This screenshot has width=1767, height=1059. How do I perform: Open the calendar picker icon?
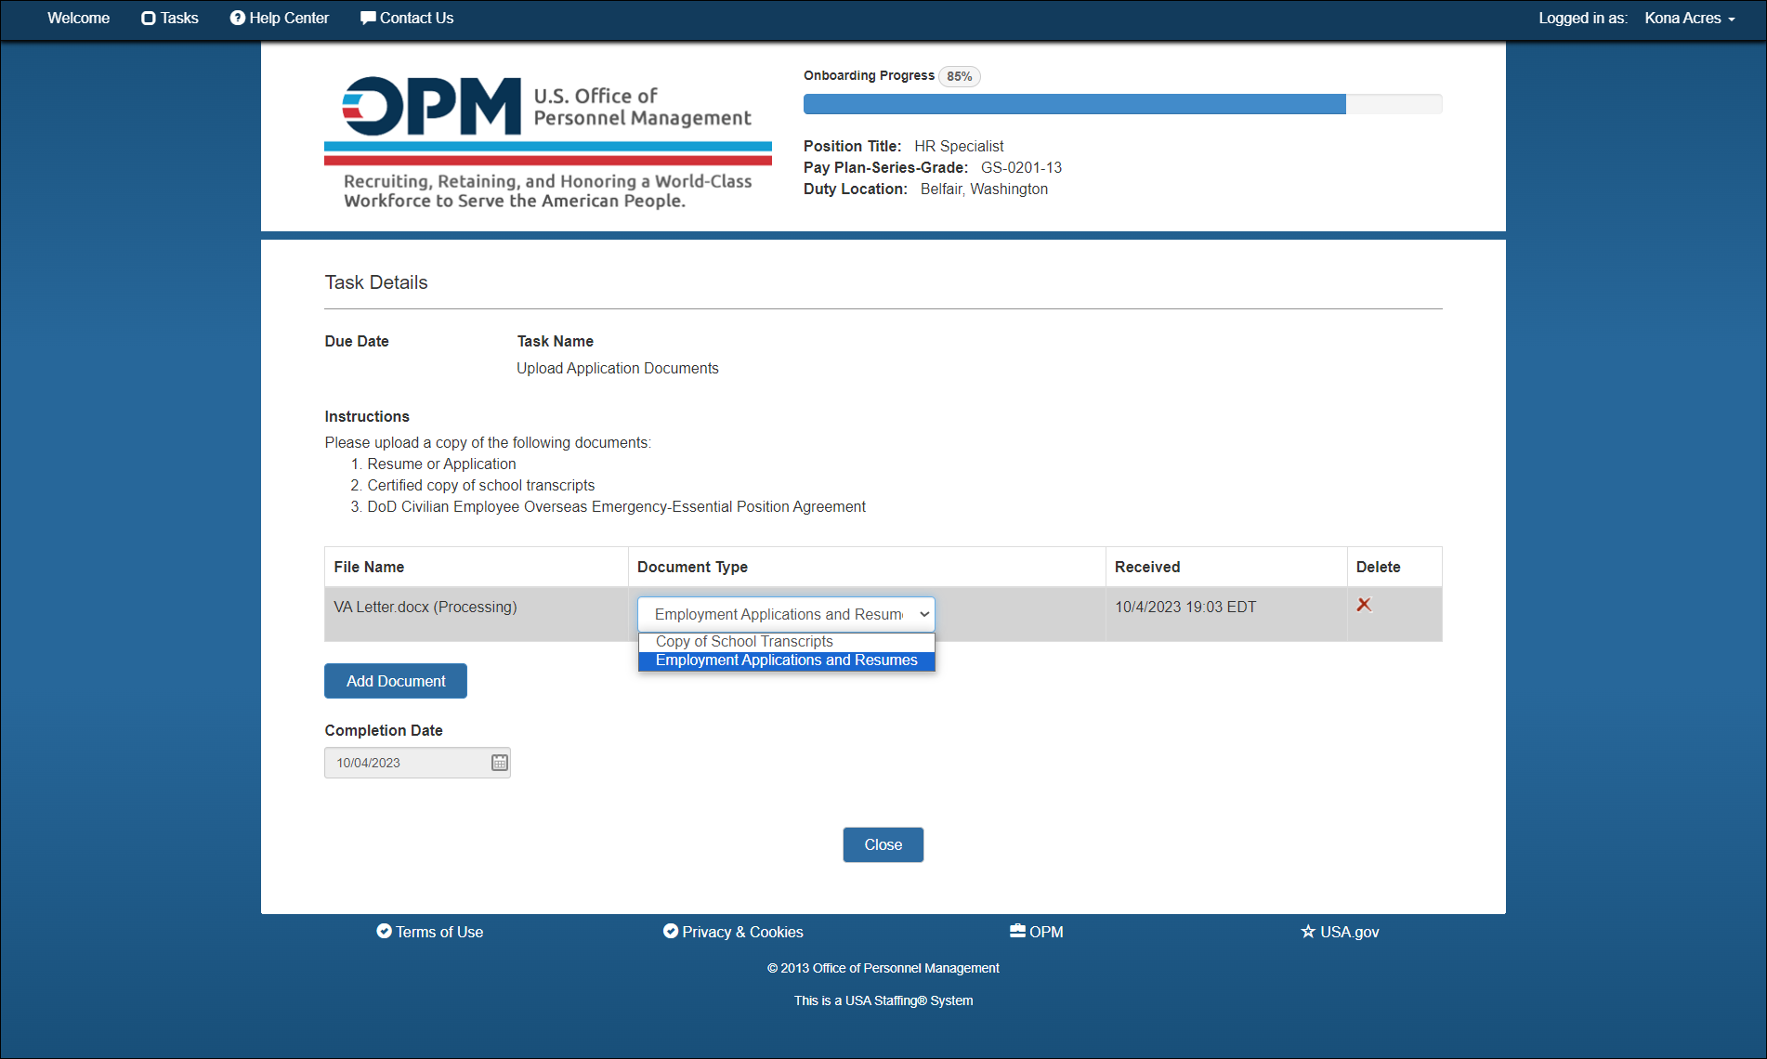coord(499,763)
